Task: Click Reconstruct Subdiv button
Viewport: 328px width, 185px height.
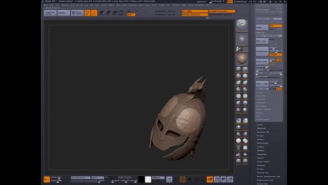Action: [269, 19]
